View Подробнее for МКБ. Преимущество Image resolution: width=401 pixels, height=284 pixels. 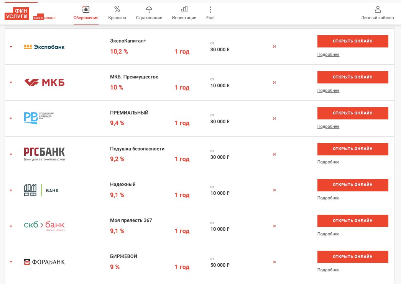pos(329,90)
